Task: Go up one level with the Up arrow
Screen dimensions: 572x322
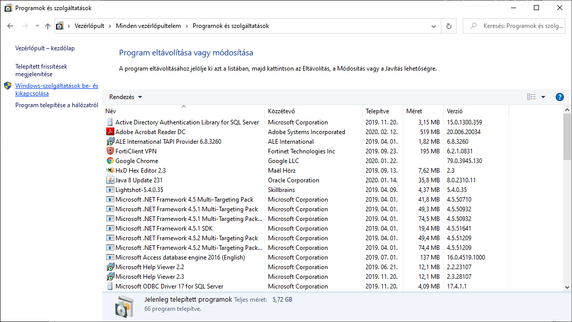Action: click(x=48, y=26)
